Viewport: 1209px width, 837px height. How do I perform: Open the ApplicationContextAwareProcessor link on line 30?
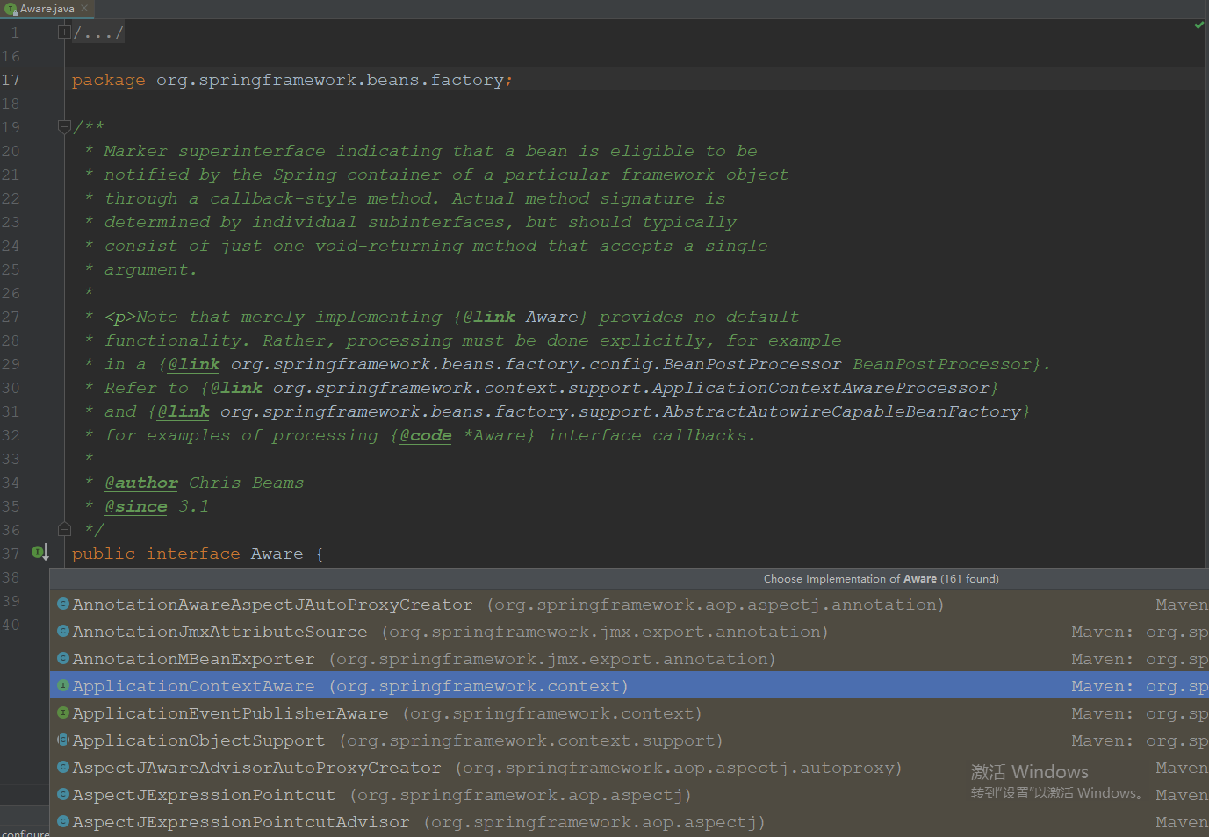630,388
